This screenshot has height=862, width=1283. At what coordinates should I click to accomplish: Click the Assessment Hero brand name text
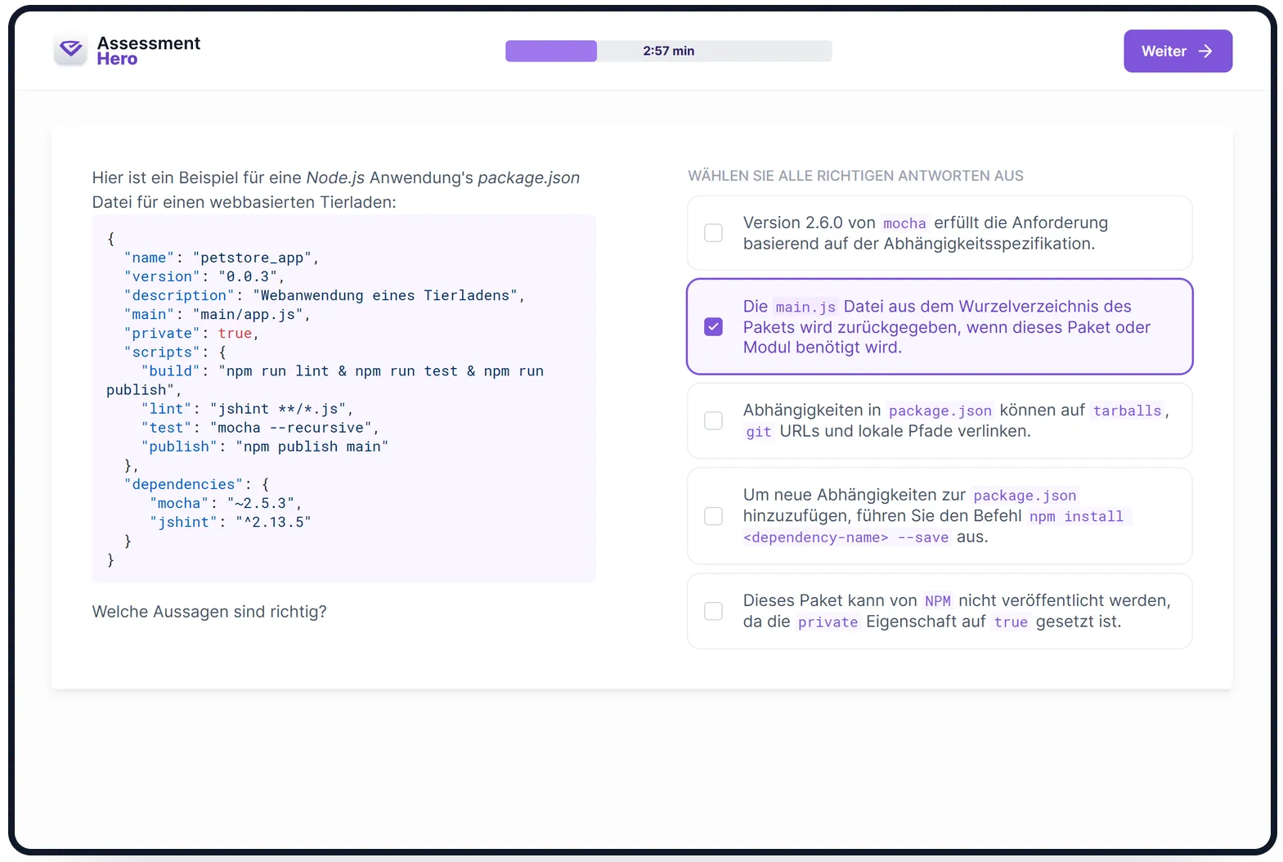(148, 51)
